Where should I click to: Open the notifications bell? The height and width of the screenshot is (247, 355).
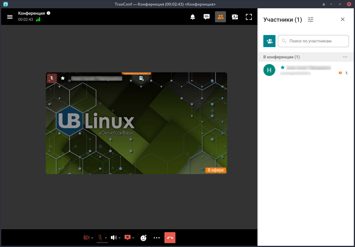point(193,17)
